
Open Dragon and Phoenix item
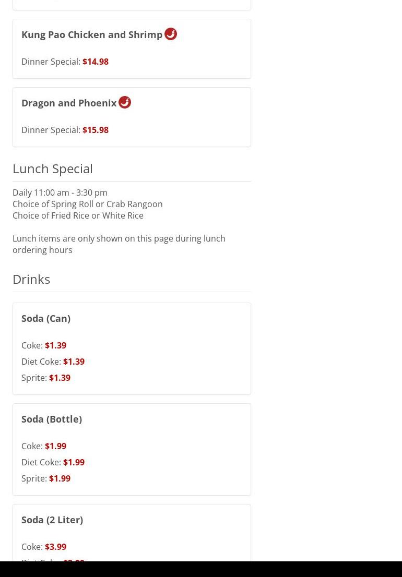click(132, 117)
